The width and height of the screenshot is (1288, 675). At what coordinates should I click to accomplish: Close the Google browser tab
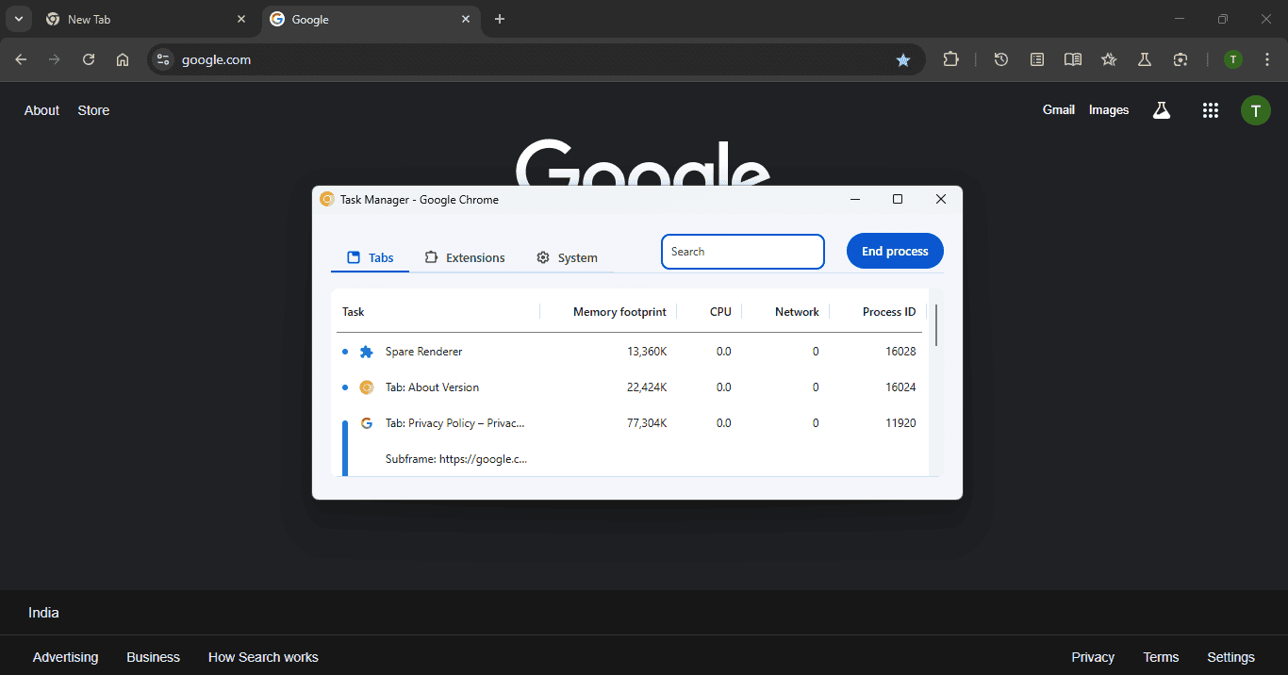click(466, 19)
